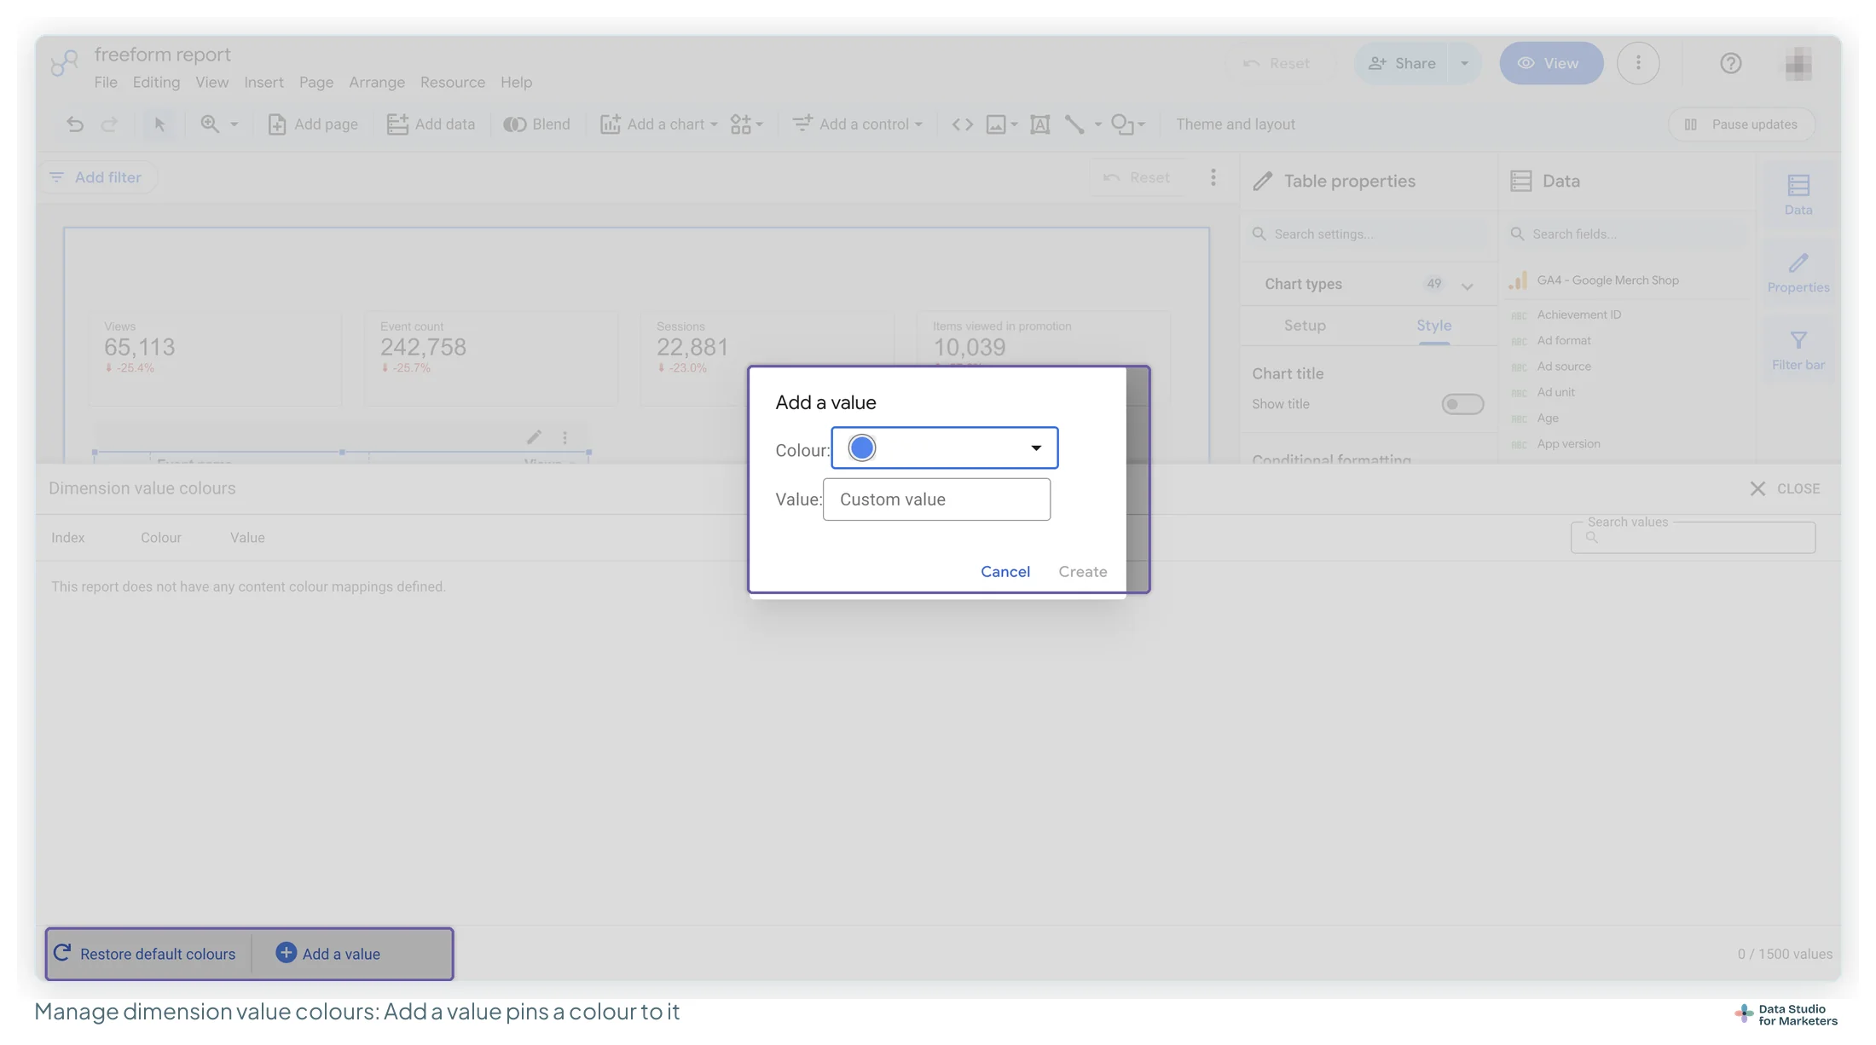Click Add a value at the bottom

(x=328, y=954)
